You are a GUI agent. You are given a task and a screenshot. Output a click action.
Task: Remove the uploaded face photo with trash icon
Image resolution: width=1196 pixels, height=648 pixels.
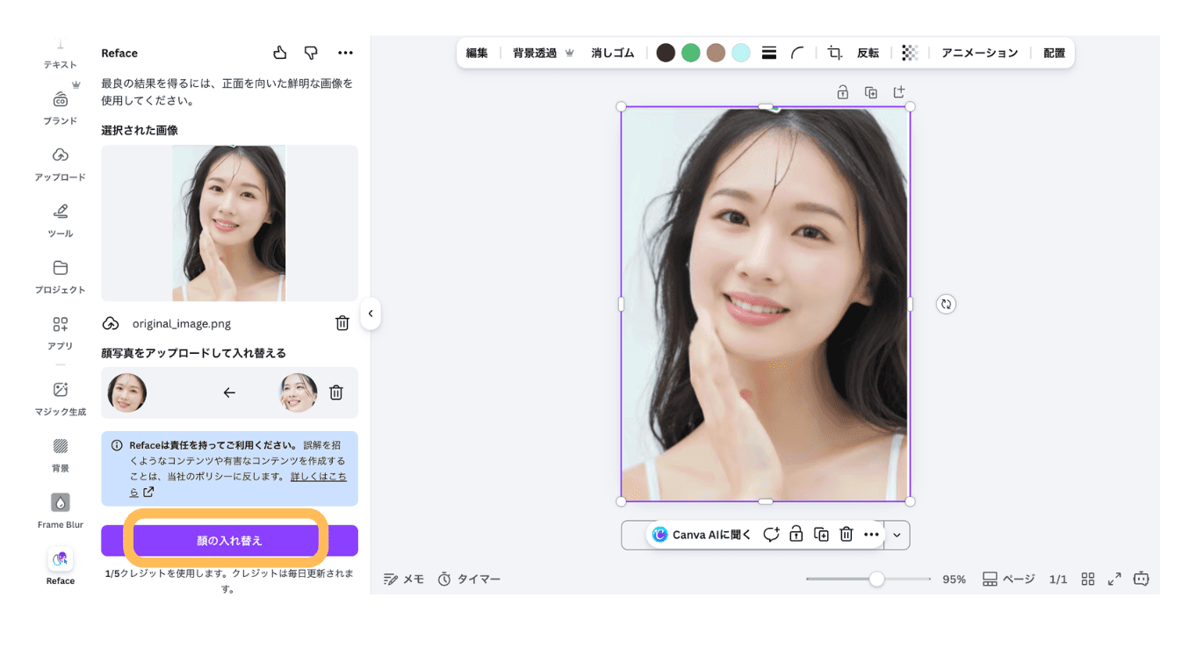pyautogui.click(x=335, y=392)
